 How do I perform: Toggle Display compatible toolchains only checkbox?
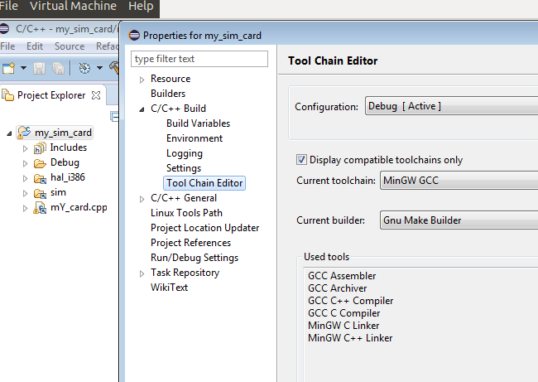point(301,160)
